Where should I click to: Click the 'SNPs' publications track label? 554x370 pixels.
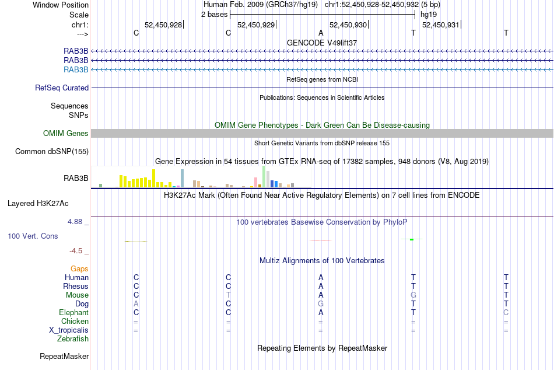(79, 115)
